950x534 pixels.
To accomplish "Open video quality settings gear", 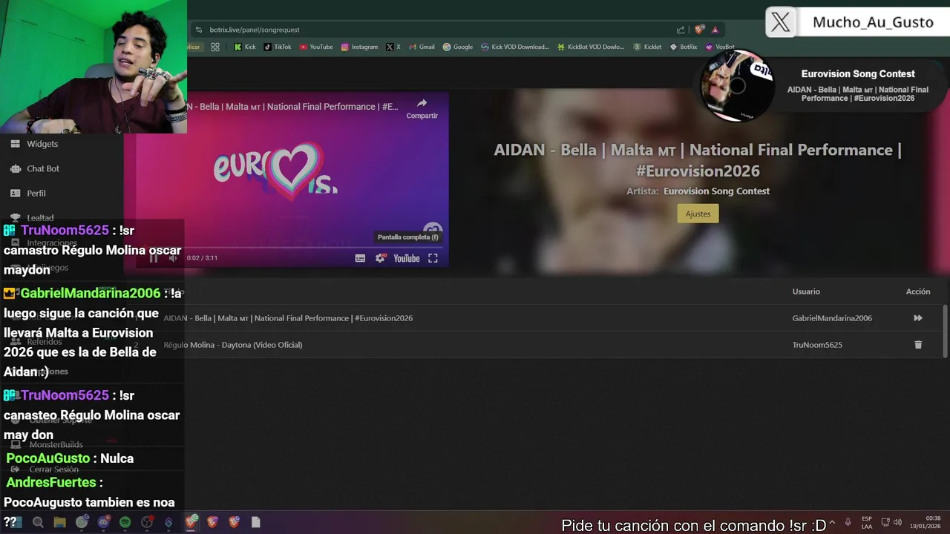I will (380, 258).
